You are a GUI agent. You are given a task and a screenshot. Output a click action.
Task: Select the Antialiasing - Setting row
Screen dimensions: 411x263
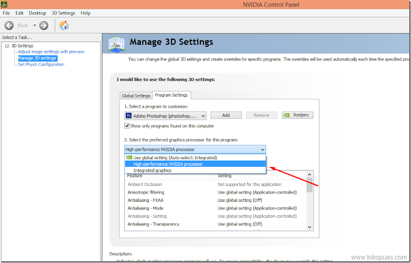click(x=215, y=216)
